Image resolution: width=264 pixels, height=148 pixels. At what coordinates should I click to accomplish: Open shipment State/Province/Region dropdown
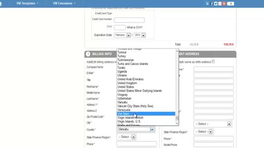(203, 132)
